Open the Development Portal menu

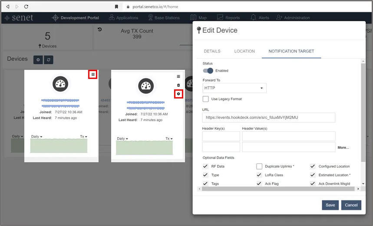[76, 18]
